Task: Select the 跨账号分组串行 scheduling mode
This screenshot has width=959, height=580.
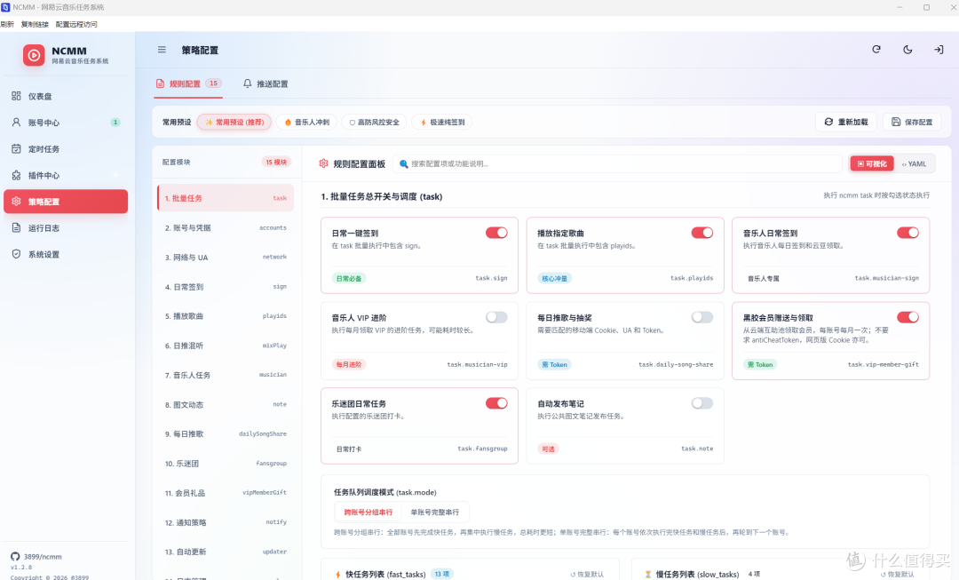Action: click(369, 512)
